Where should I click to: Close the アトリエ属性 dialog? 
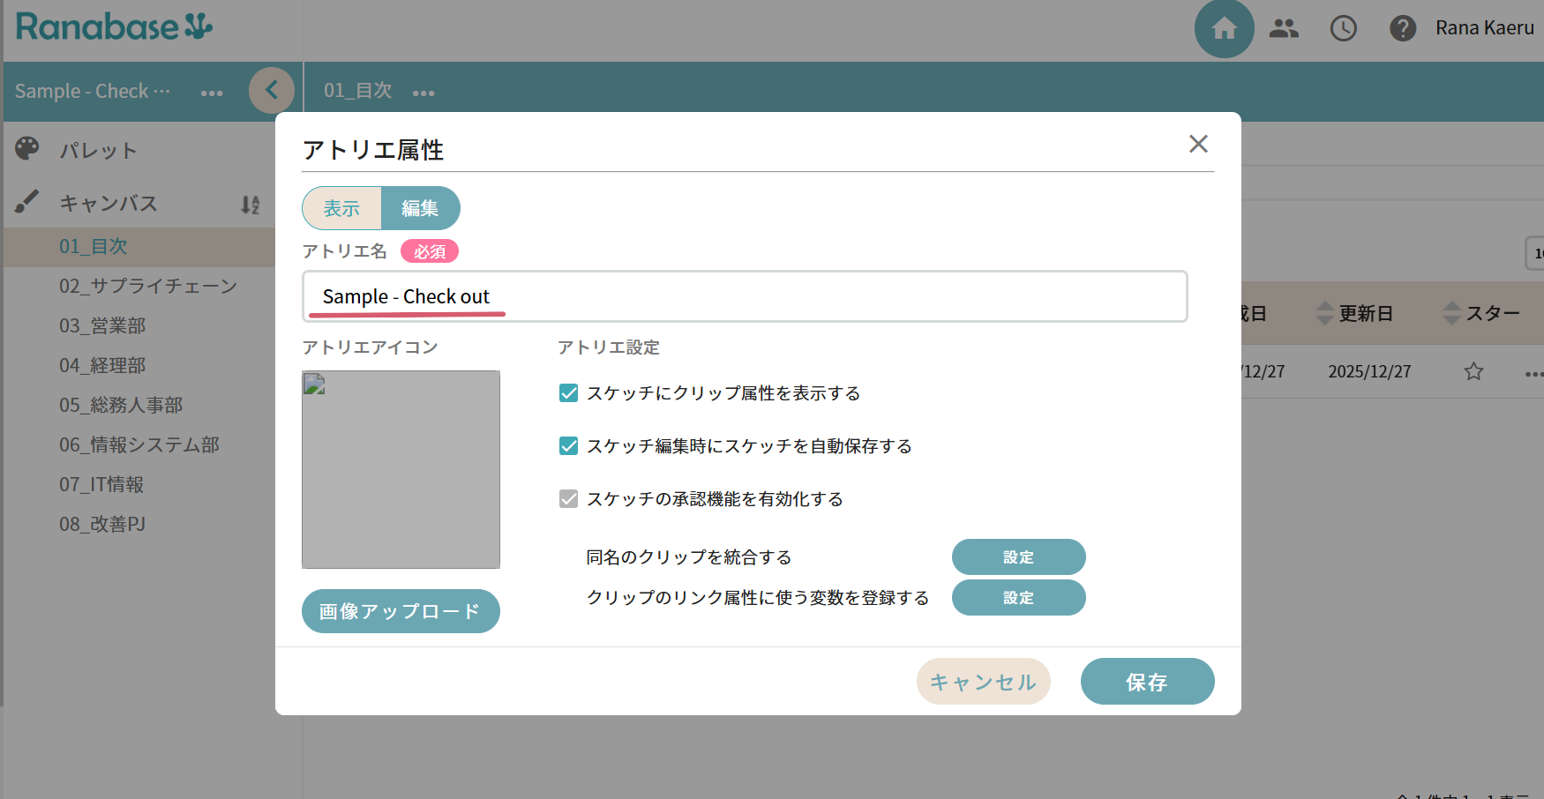coord(1197,144)
